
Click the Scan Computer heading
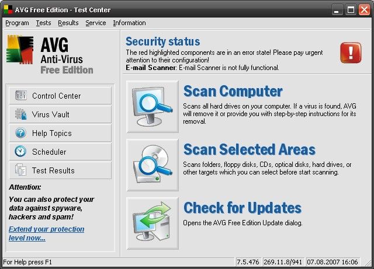233,91
